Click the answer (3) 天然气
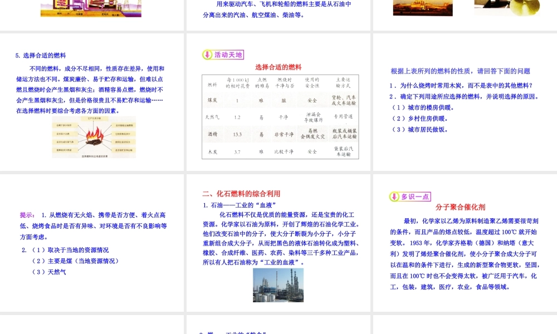 [48, 272]
